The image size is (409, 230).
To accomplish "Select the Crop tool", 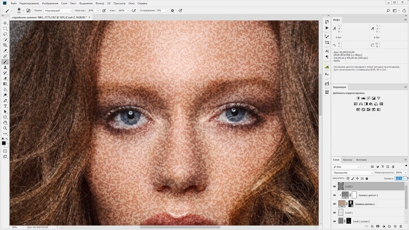I will tap(5, 45).
